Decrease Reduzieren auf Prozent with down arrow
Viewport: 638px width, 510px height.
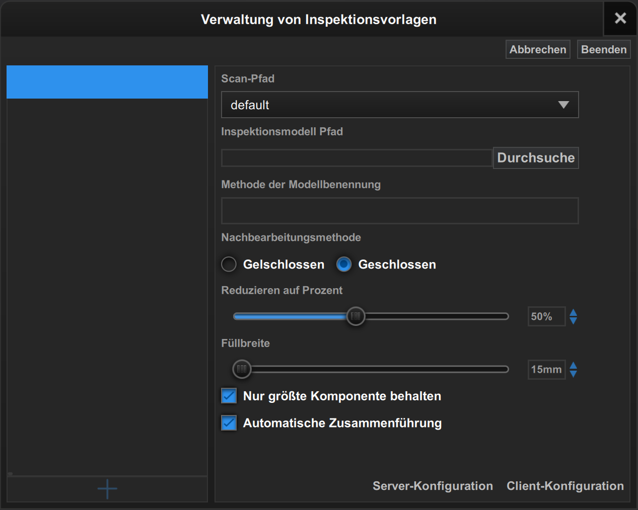[x=573, y=321]
